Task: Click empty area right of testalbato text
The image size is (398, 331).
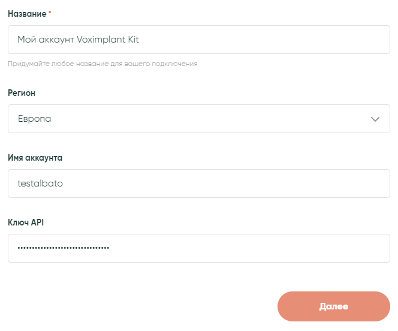Action: 240,183
